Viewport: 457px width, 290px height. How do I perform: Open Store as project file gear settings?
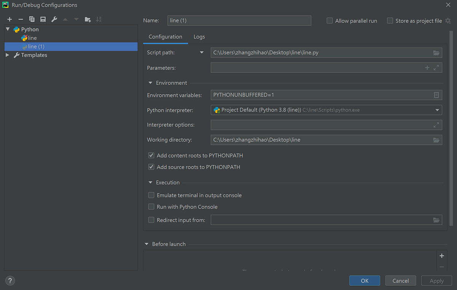pos(448,21)
